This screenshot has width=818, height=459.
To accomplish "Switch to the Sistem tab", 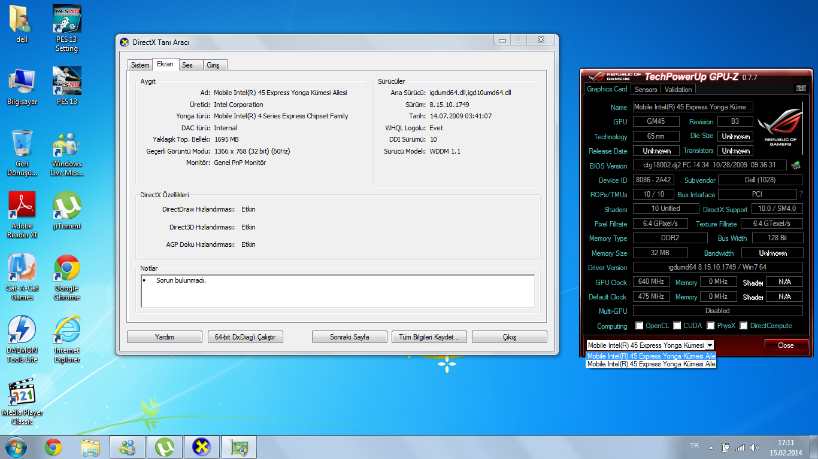I will point(140,65).
